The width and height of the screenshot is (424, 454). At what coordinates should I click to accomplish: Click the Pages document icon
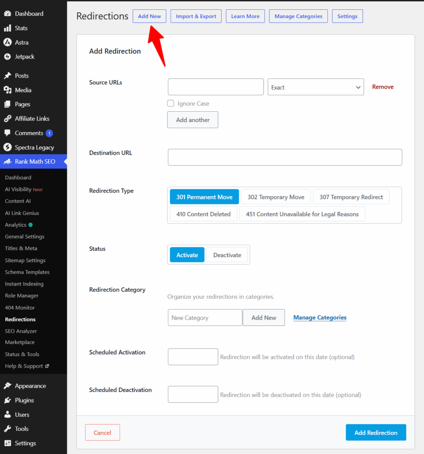(x=8, y=104)
